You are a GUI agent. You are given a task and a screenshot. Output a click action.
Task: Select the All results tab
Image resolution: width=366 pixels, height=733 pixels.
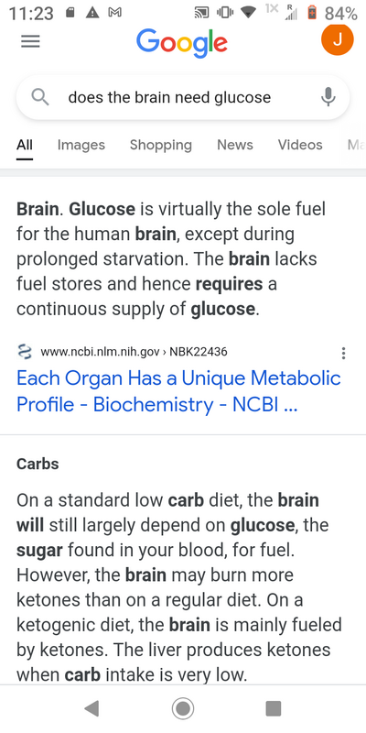pyautogui.click(x=25, y=145)
